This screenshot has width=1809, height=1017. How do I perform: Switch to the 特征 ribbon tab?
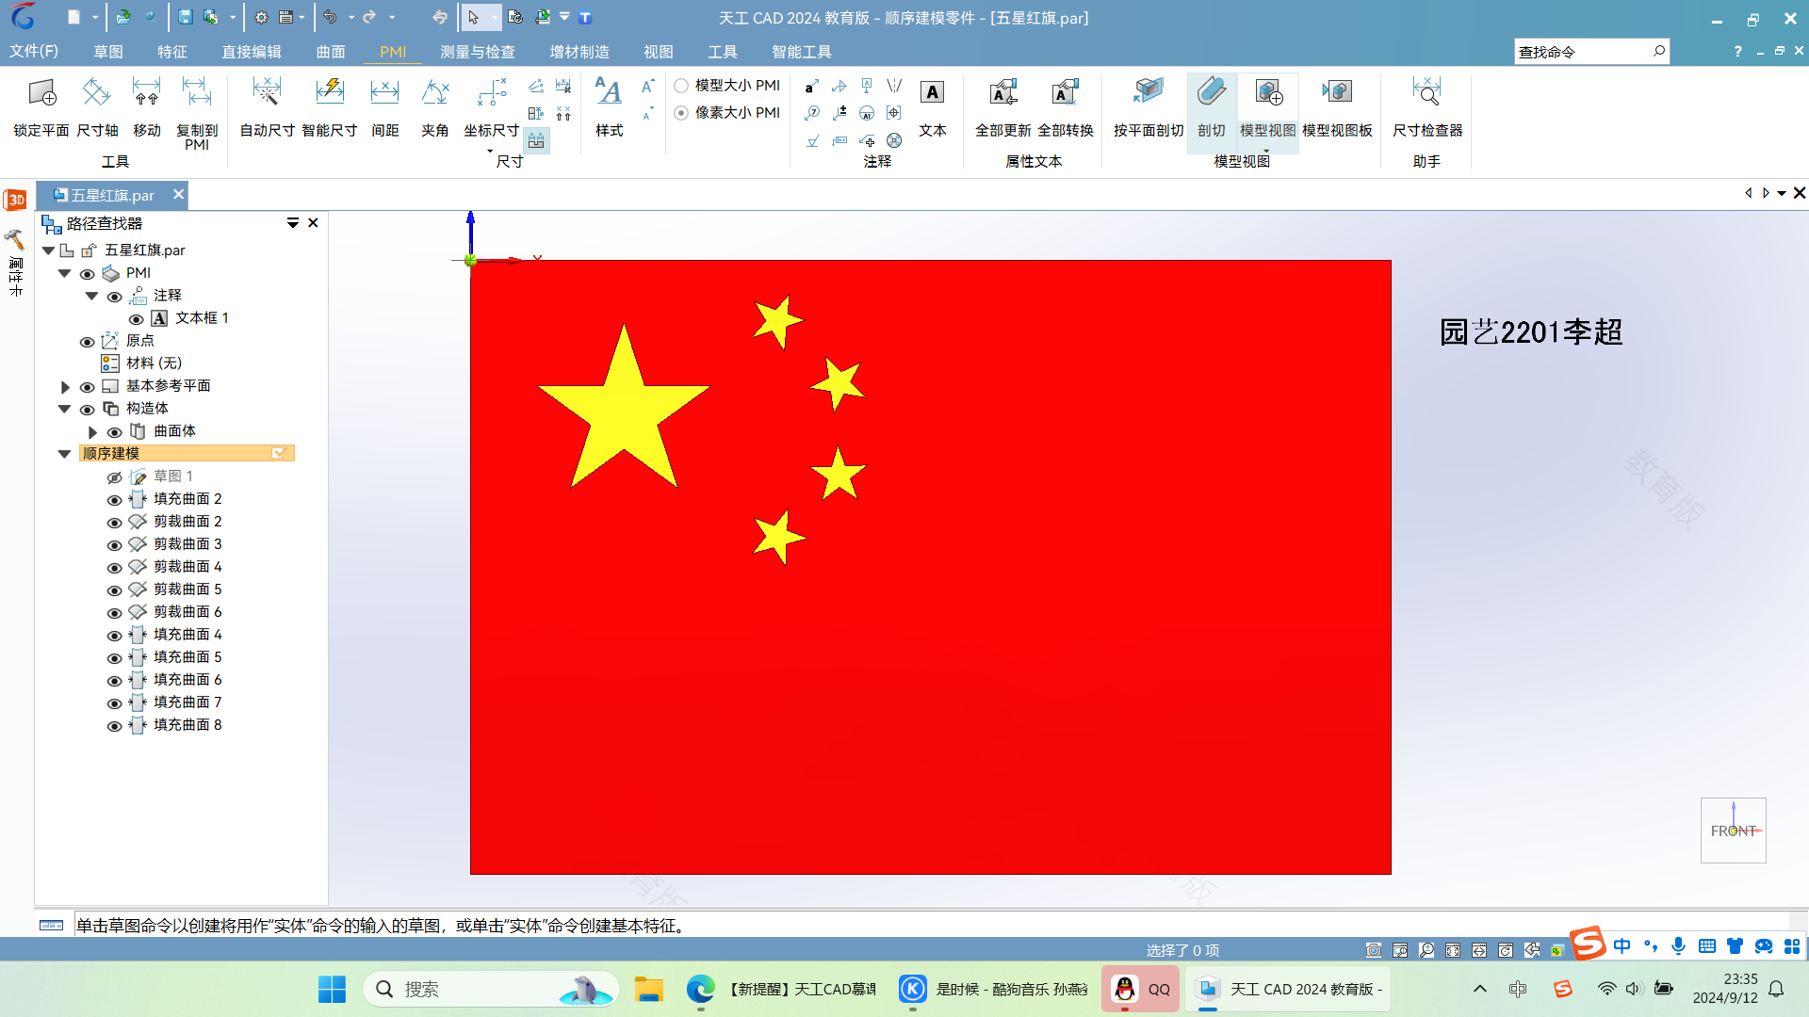pos(171,52)
